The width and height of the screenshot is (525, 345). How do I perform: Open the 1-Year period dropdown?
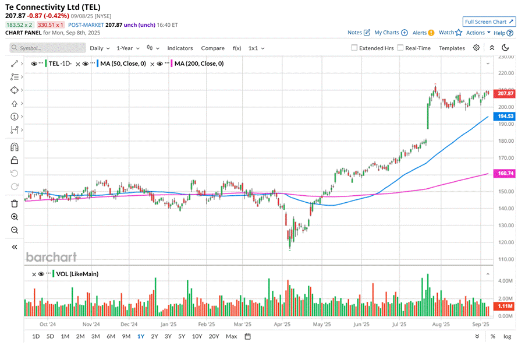coord(128,48)
